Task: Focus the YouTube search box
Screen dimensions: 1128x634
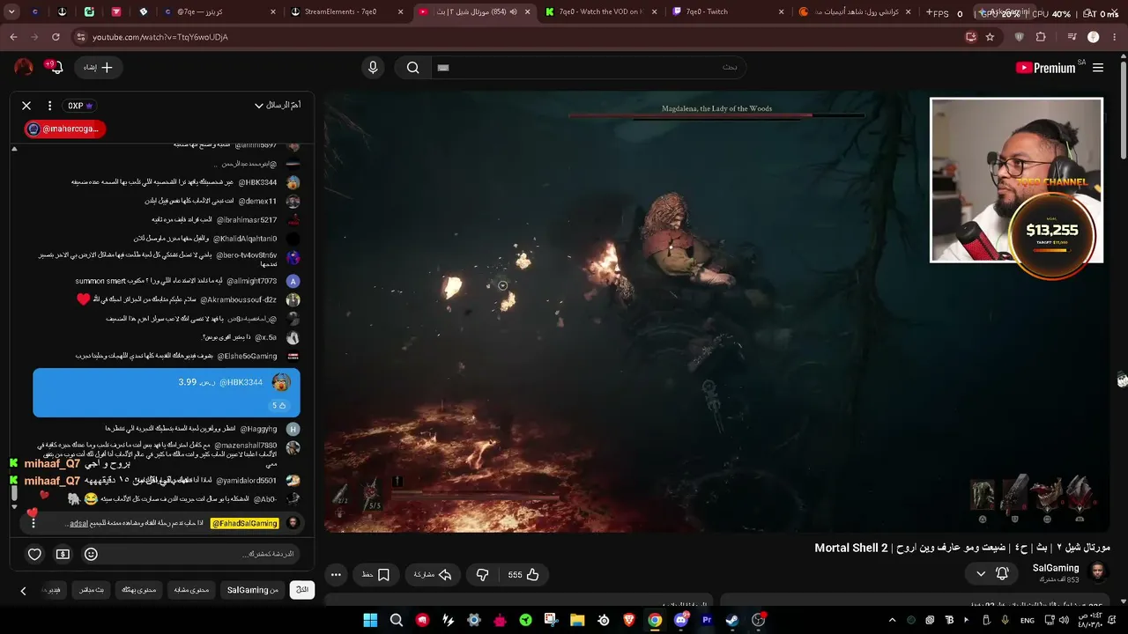Action: click(588, 68)
